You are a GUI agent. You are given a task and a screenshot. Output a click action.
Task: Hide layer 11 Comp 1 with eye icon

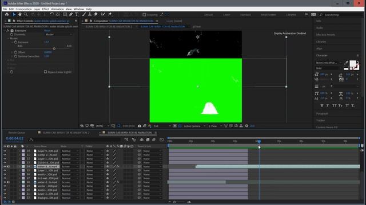5,155
